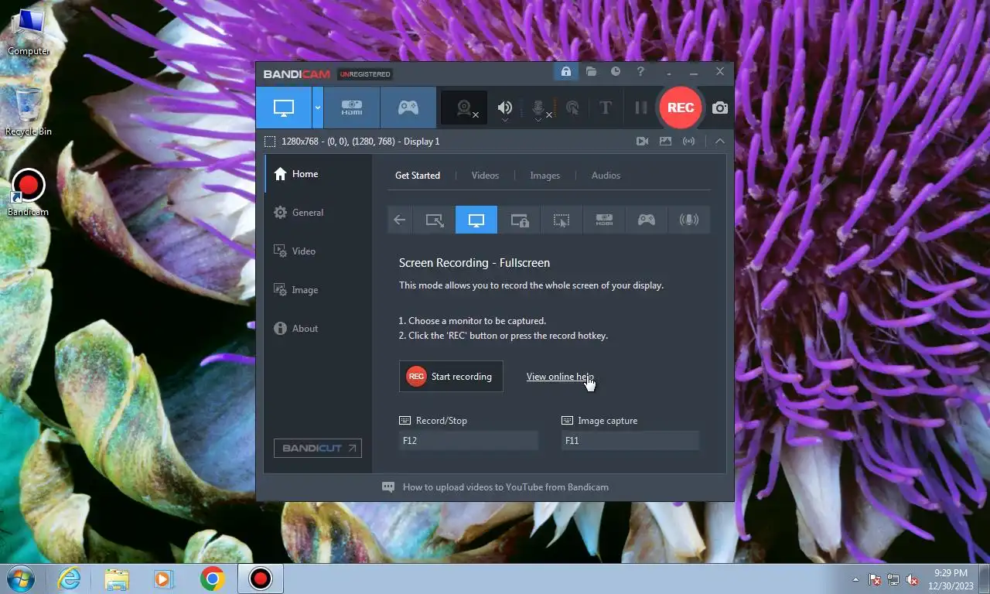Select the around mouse recording mode

pos(562,220)
